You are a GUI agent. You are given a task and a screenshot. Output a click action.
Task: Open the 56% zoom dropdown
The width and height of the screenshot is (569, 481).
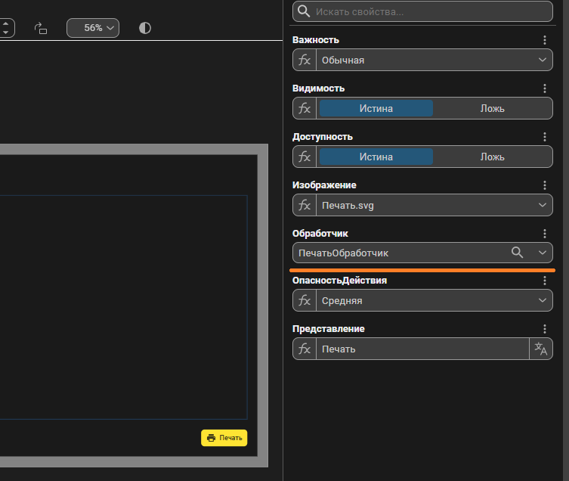click(x=93, y=28)
